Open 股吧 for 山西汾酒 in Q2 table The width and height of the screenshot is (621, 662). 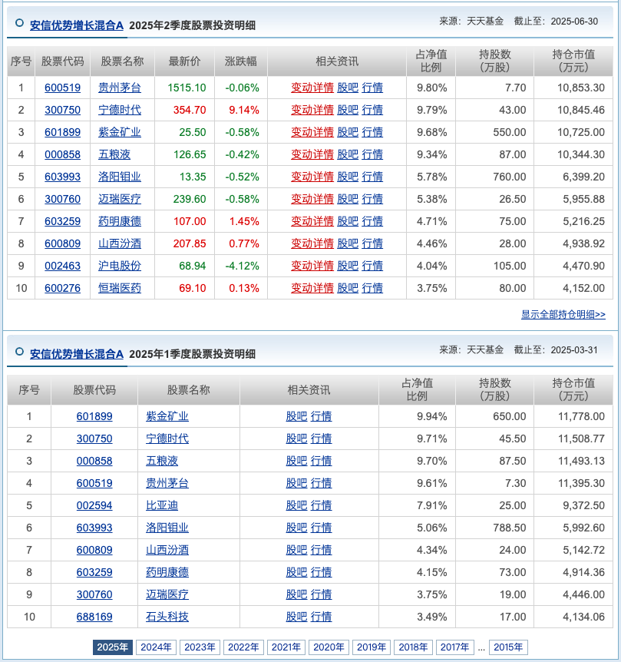pyautogui.click(x=348, y=243)
